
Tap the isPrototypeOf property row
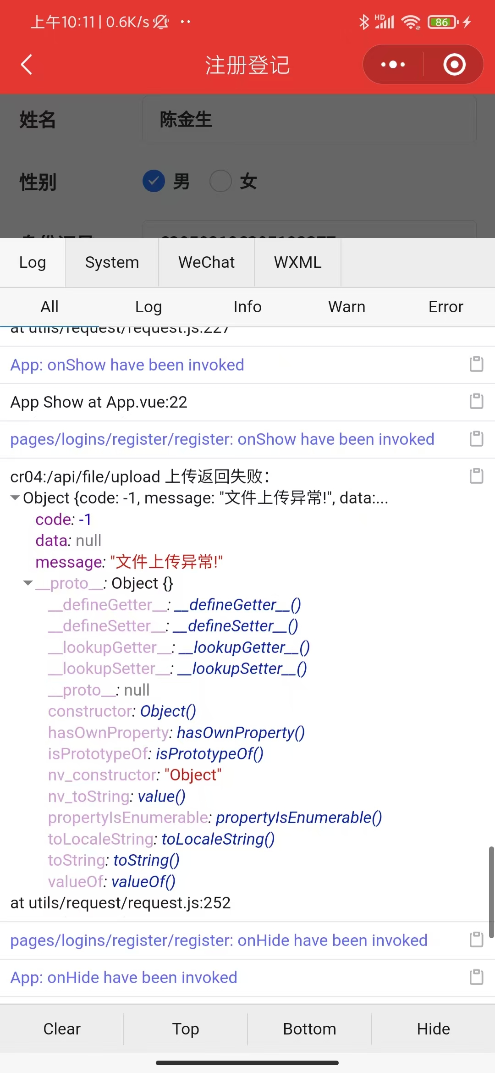click(156, 753)
